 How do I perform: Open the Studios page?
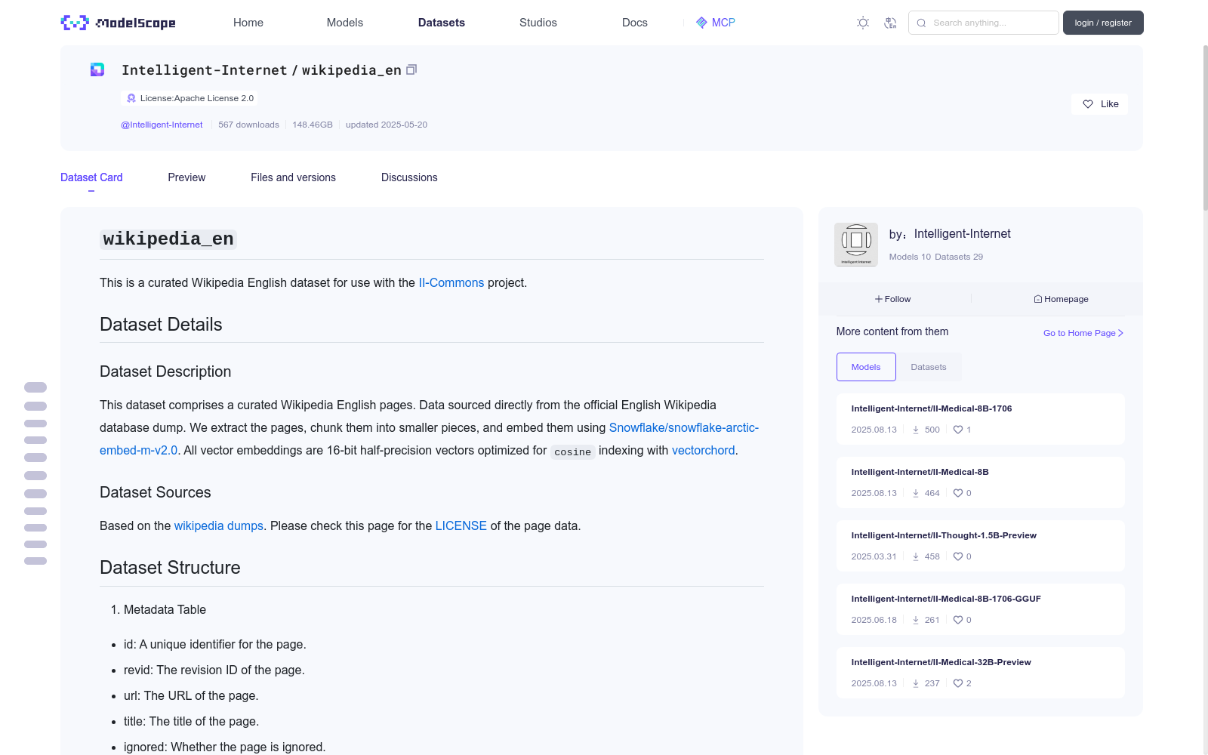click(538, 23)
